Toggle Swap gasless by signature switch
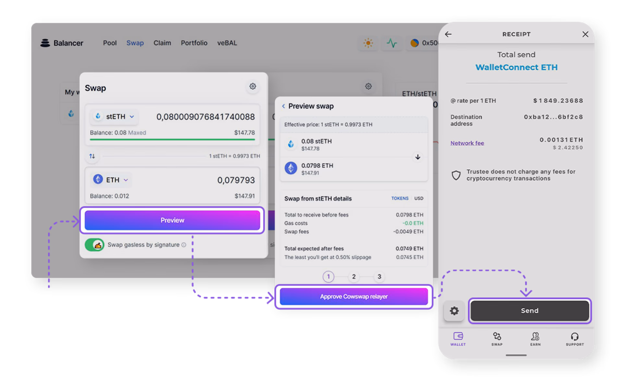The image size is (623, 381). coord(94,245)
